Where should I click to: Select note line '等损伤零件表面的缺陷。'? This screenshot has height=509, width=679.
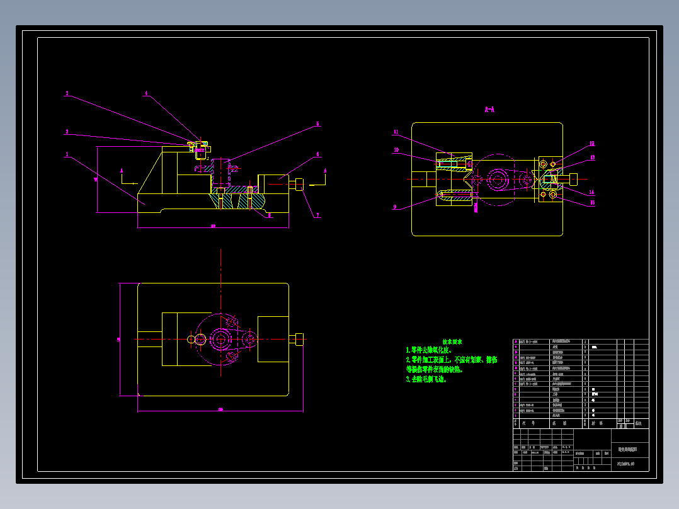coord(435,370)
